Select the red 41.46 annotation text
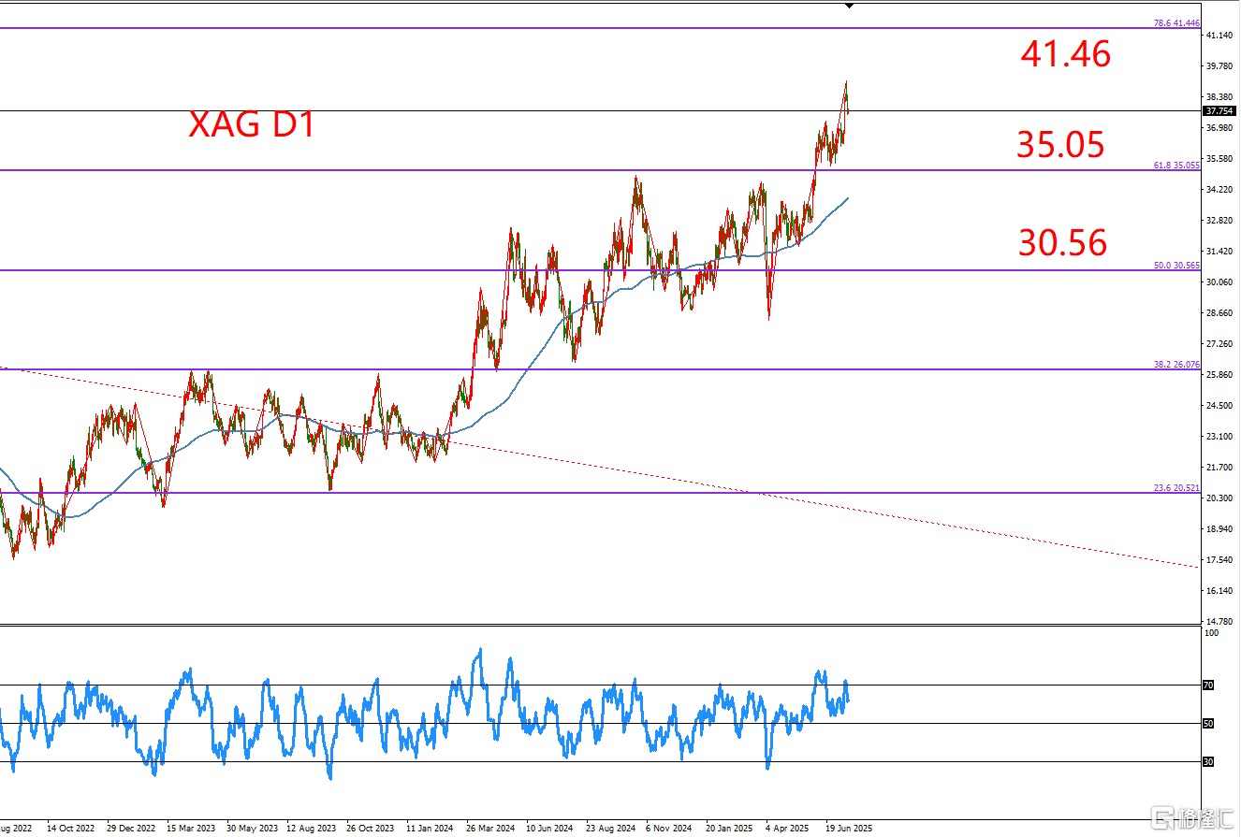The height and width of the screenshot is (837, 1241). (1066, 54)
